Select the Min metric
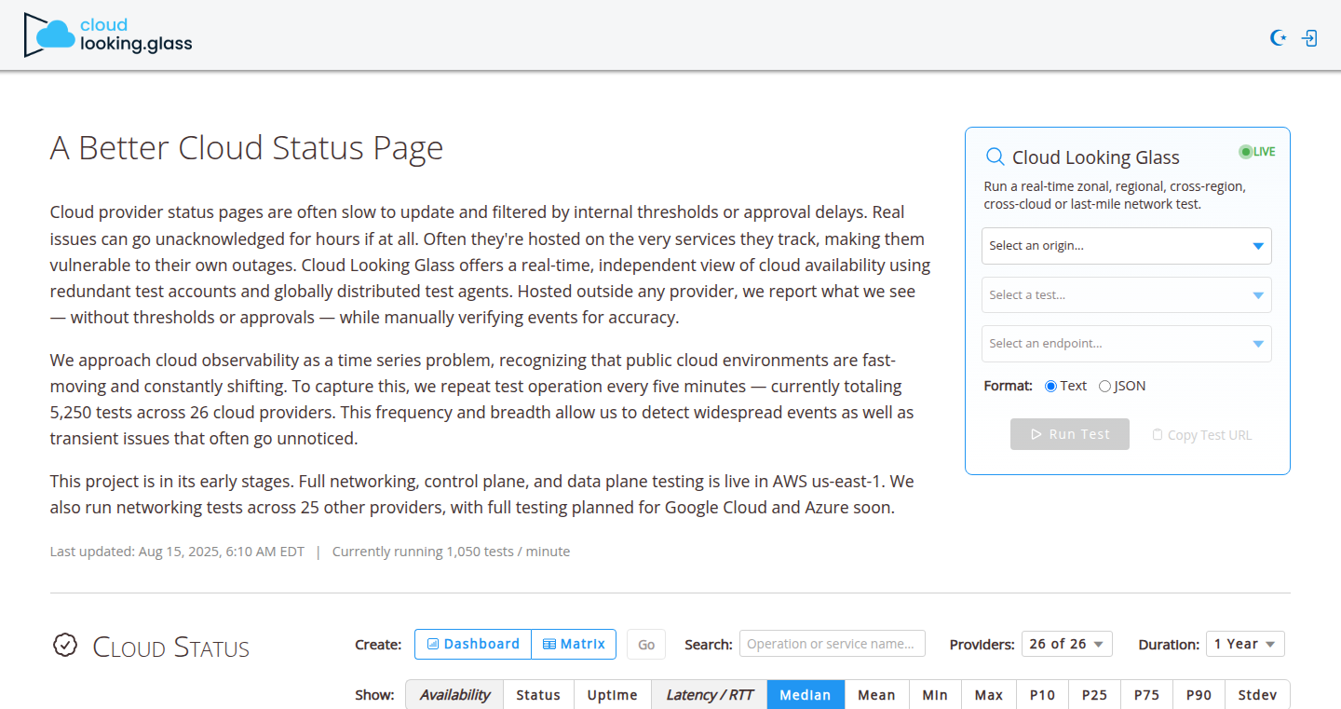Viewport: 1341px width, 709px height. [x=935, y=695]
